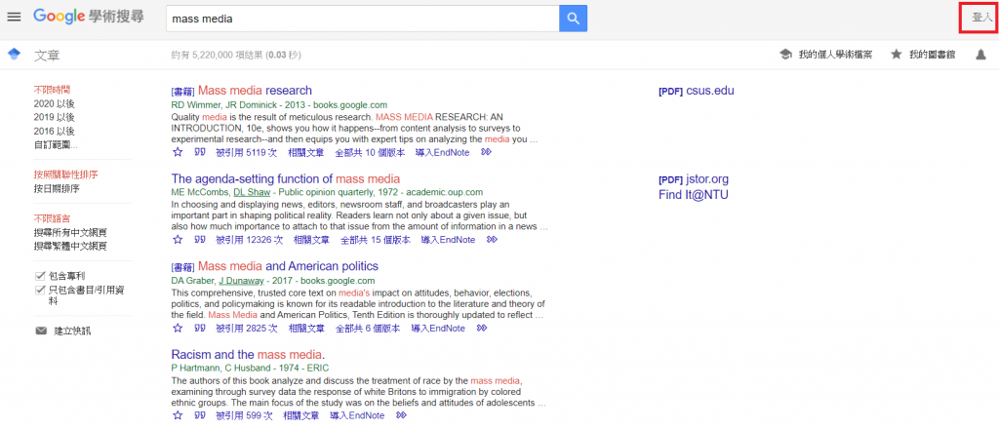Cite 'Mass media and American politics'

coord(199,328)
